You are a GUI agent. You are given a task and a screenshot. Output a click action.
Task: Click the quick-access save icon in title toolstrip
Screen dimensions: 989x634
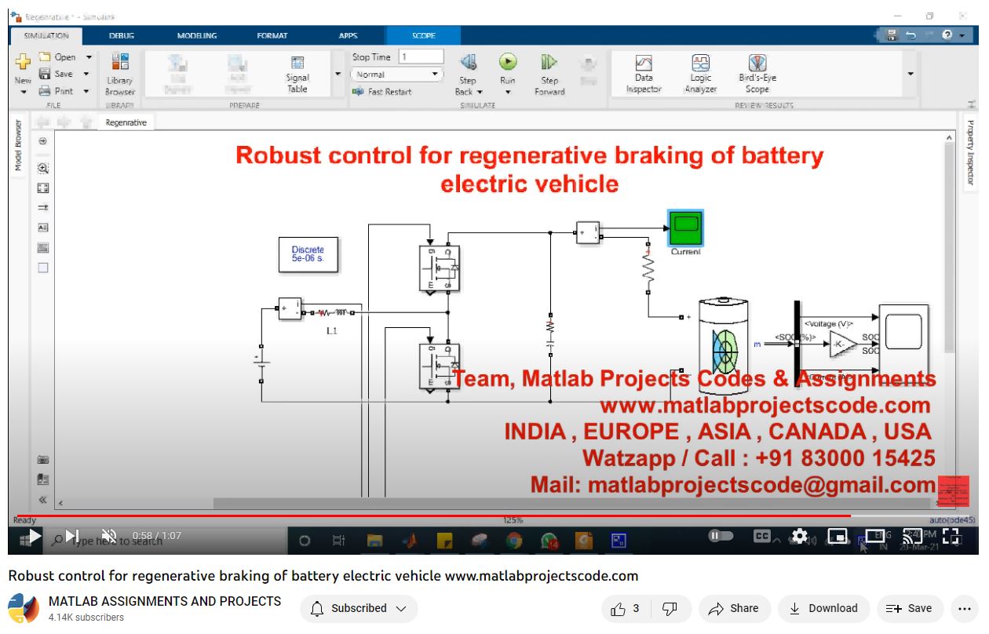pos(892,35)
